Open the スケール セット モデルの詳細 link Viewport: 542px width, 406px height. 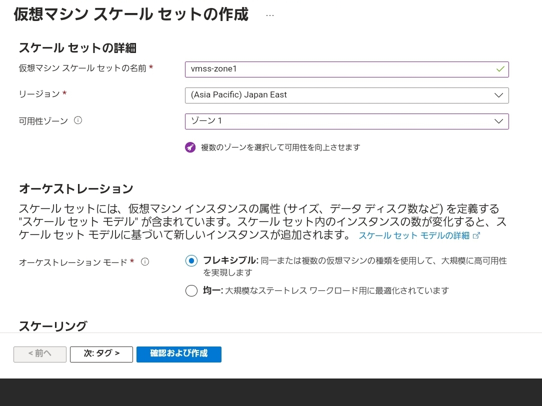[414, 235]
